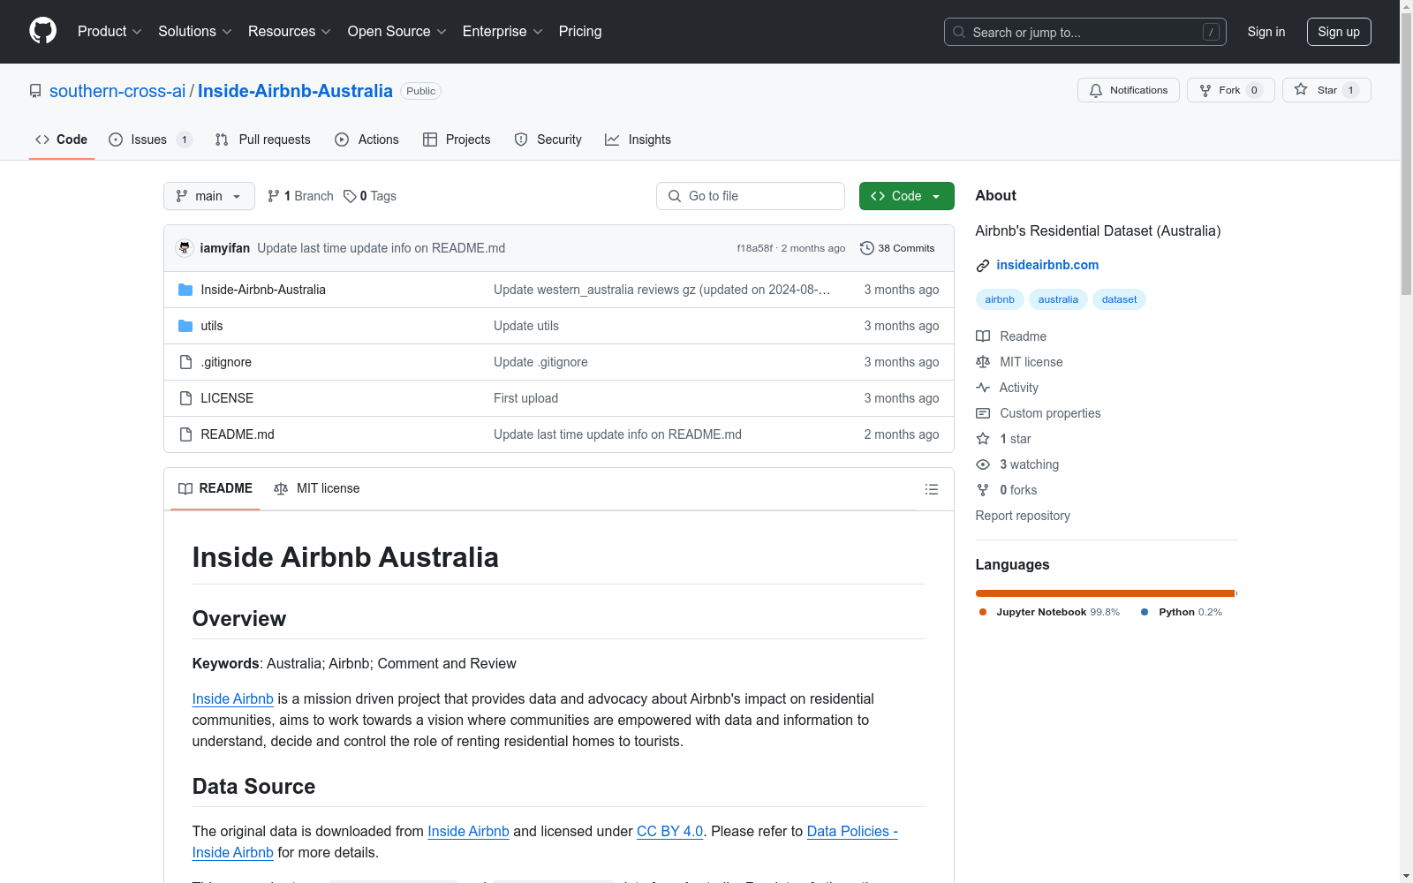This screenshot has width=1413, height=883.
Task: Open the GitHub home logo
Action: [42, 31]
